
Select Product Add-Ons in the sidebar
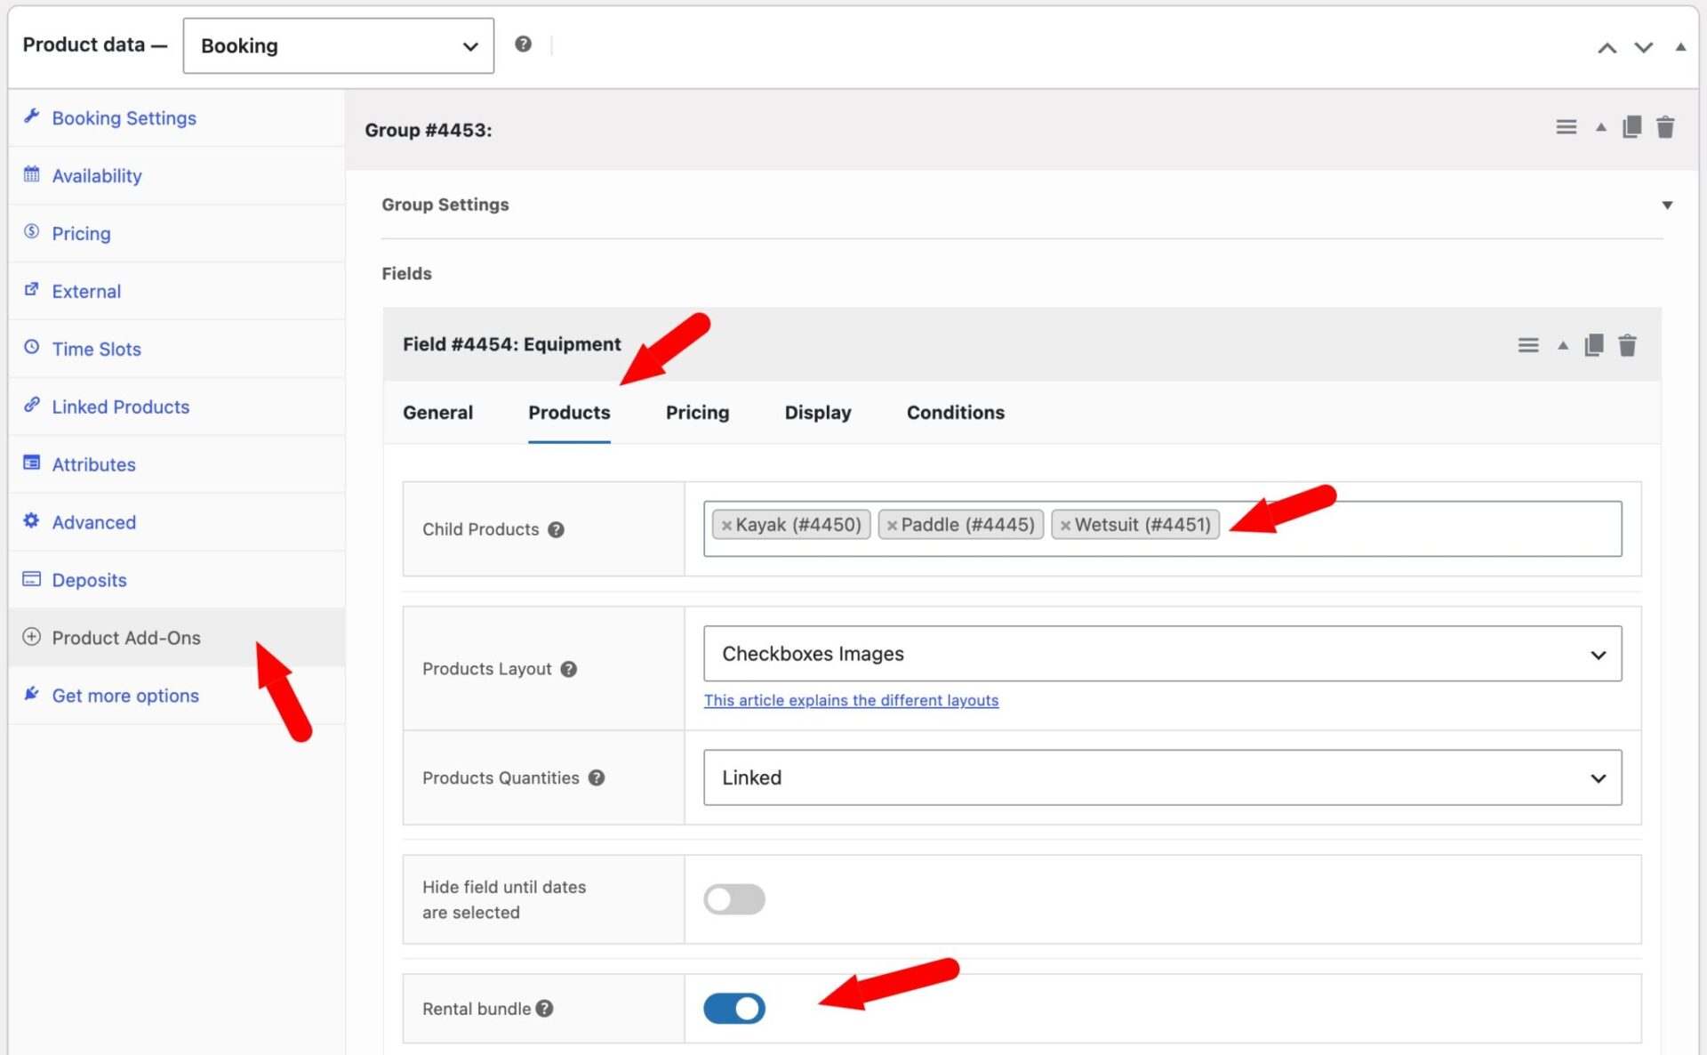126,638
